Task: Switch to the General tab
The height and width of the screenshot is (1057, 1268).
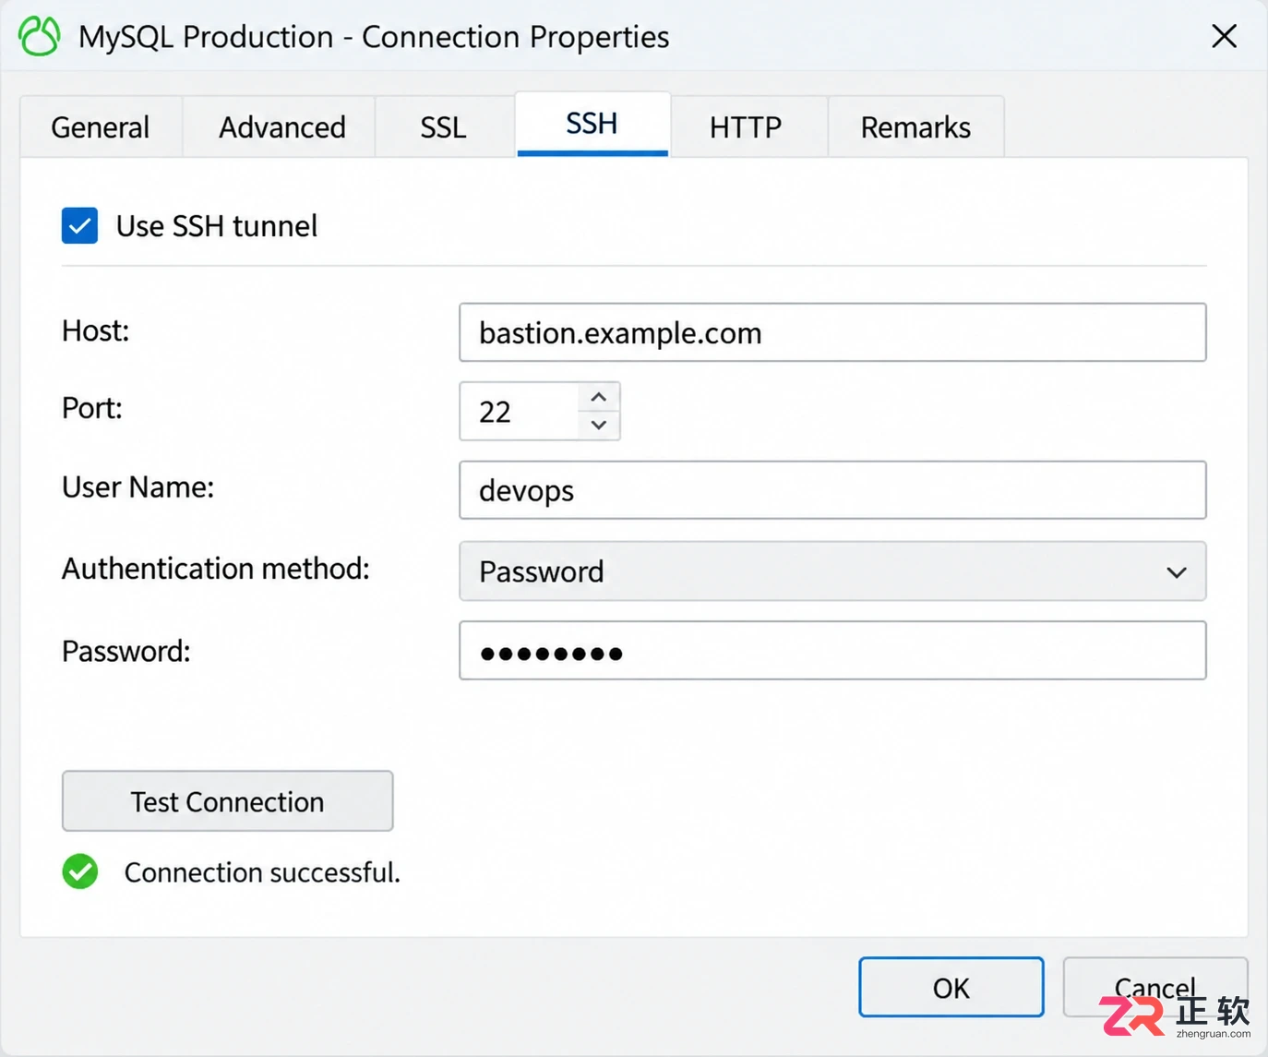Action: 101,126
